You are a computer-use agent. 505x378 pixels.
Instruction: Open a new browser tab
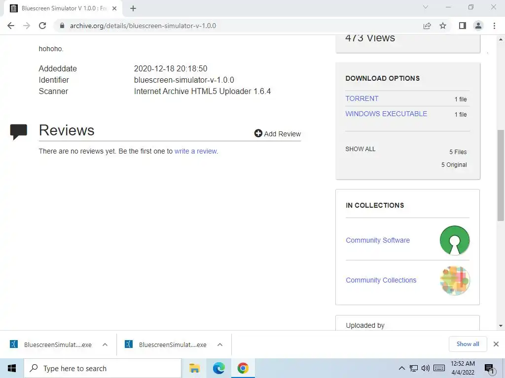133,8
